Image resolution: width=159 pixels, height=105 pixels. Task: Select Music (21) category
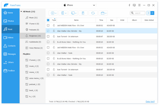tap(33, 18)
